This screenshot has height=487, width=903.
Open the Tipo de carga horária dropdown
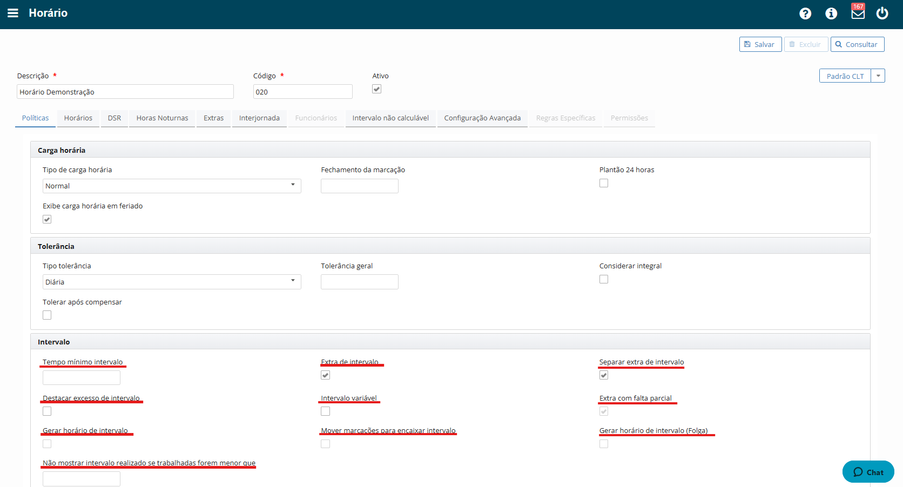pos(172,186)
